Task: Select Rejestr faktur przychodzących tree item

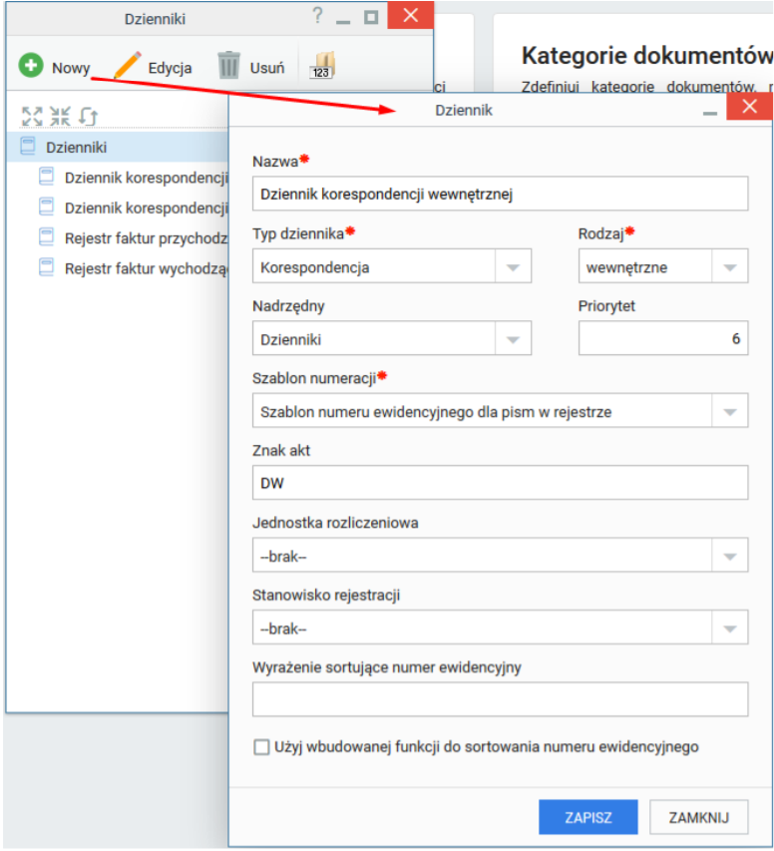Action: point(133,238)
